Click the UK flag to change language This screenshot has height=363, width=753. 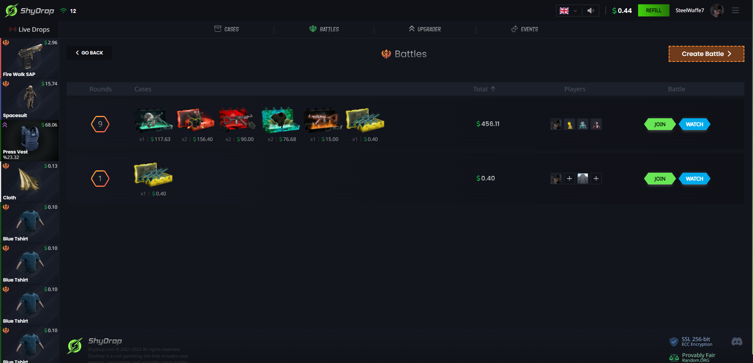coord(564,11)
